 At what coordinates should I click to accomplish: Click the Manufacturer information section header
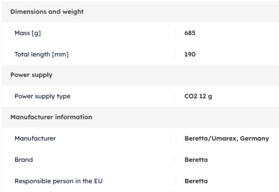click(x=51, y=117)
